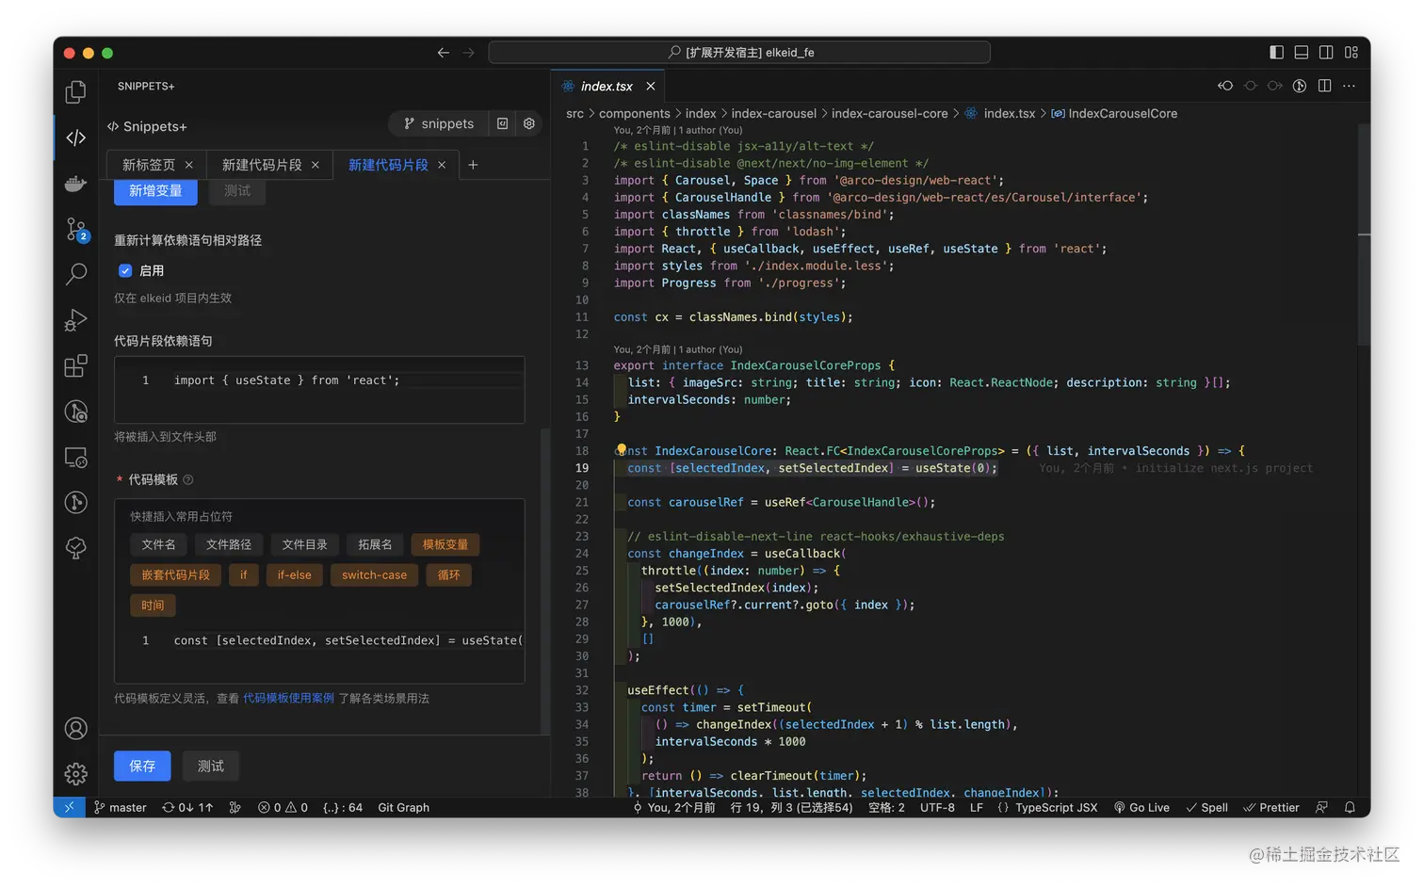Click the help icon beside 代码模板
This screenshot has width=1424, height=888.
pyautogui.click(x=188, y=480)
